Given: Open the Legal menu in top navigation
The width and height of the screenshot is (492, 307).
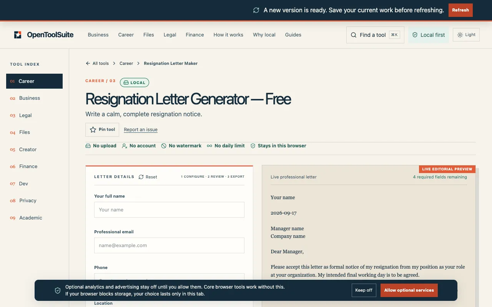Looking at the screenshot, I should (170, 35).
